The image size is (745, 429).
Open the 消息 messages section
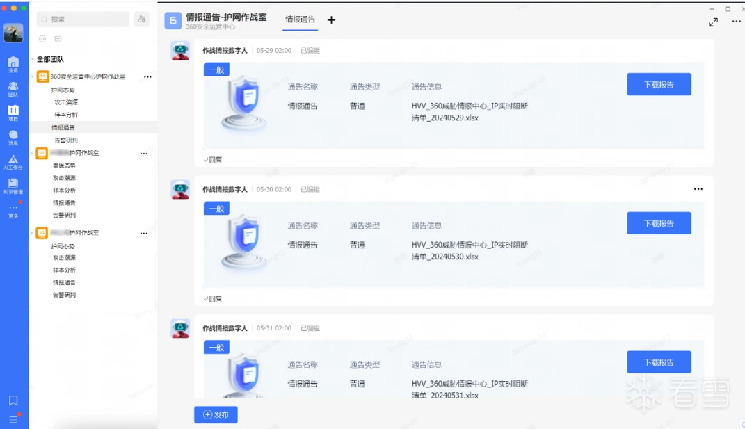13,138
